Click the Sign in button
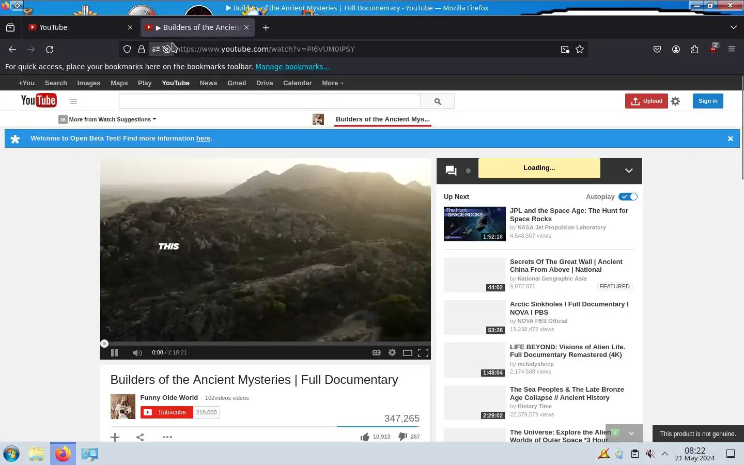 [x=708, y=101]
